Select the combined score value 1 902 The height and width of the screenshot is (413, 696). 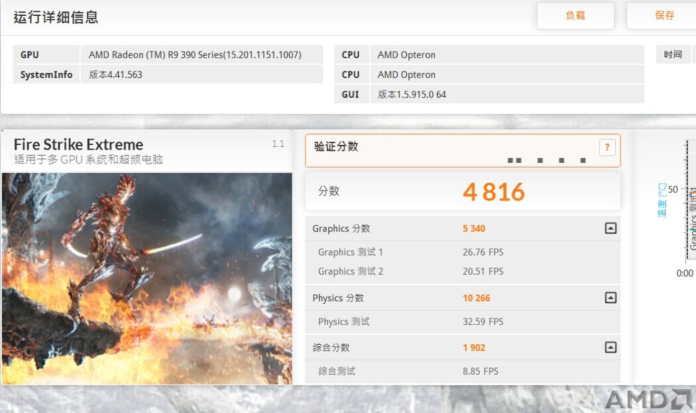(x=474, y=348)
